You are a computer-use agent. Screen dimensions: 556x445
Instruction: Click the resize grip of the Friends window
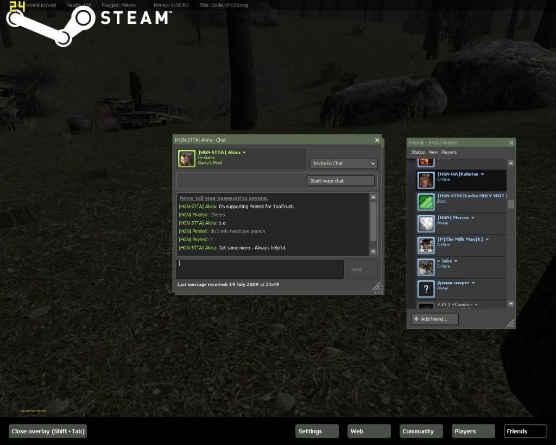point(510,323)
